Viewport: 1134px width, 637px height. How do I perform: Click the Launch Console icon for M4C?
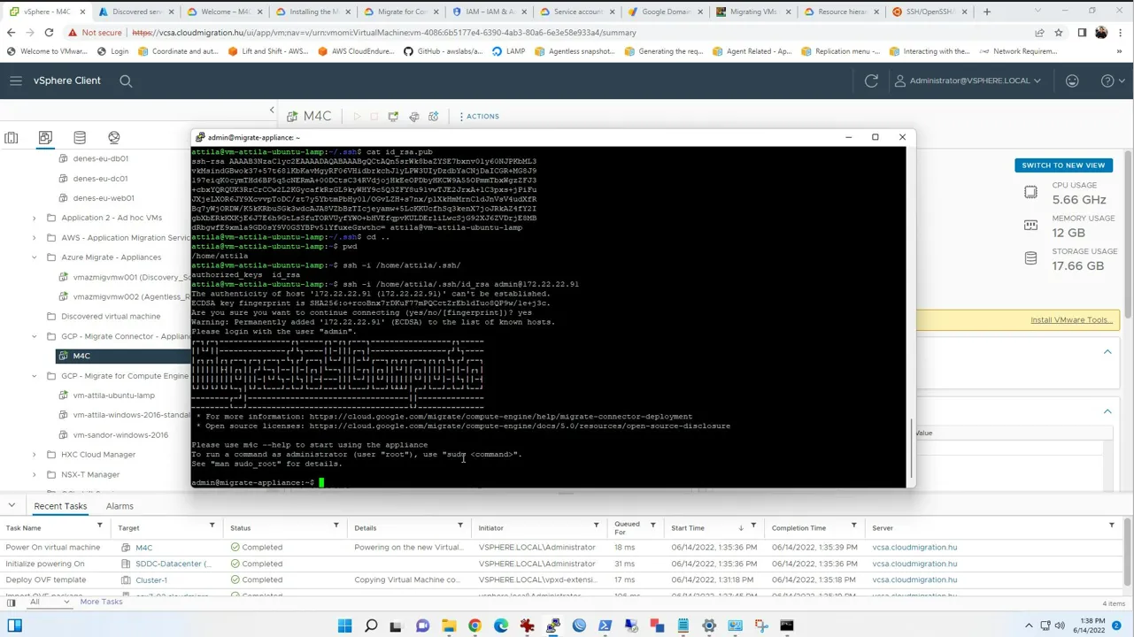click(393, 116)
